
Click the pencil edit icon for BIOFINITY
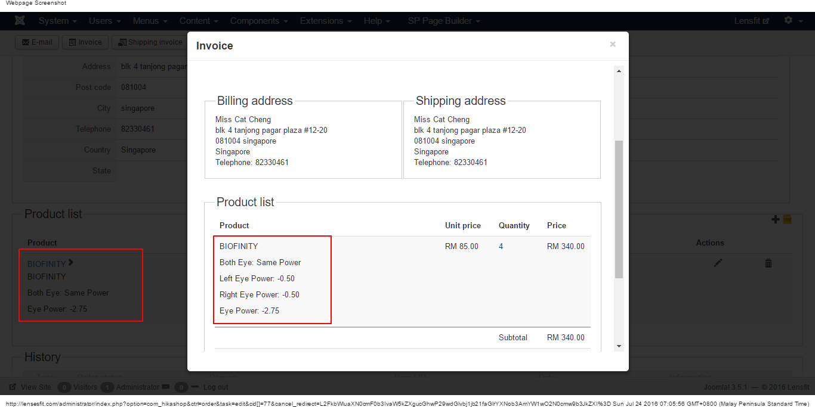pyautogui.click(x=718, y=263)
